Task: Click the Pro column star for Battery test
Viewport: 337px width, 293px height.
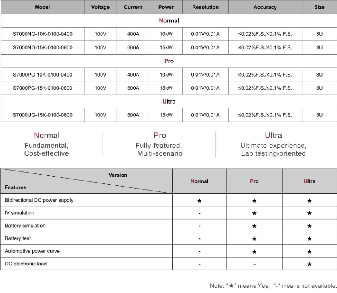Action: [x=254, y=239]
